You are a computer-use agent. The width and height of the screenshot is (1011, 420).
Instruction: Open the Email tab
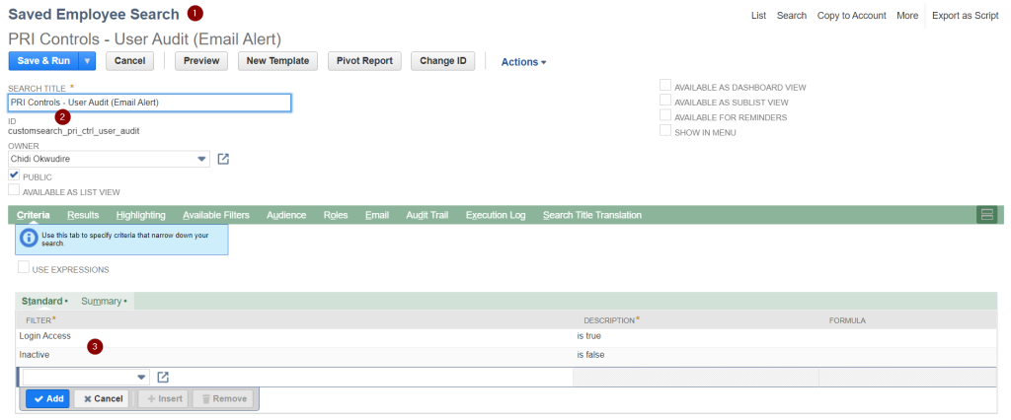coord(376,215)
